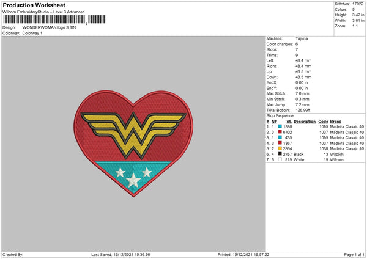Click the 'St.' column header

[289, 122]
